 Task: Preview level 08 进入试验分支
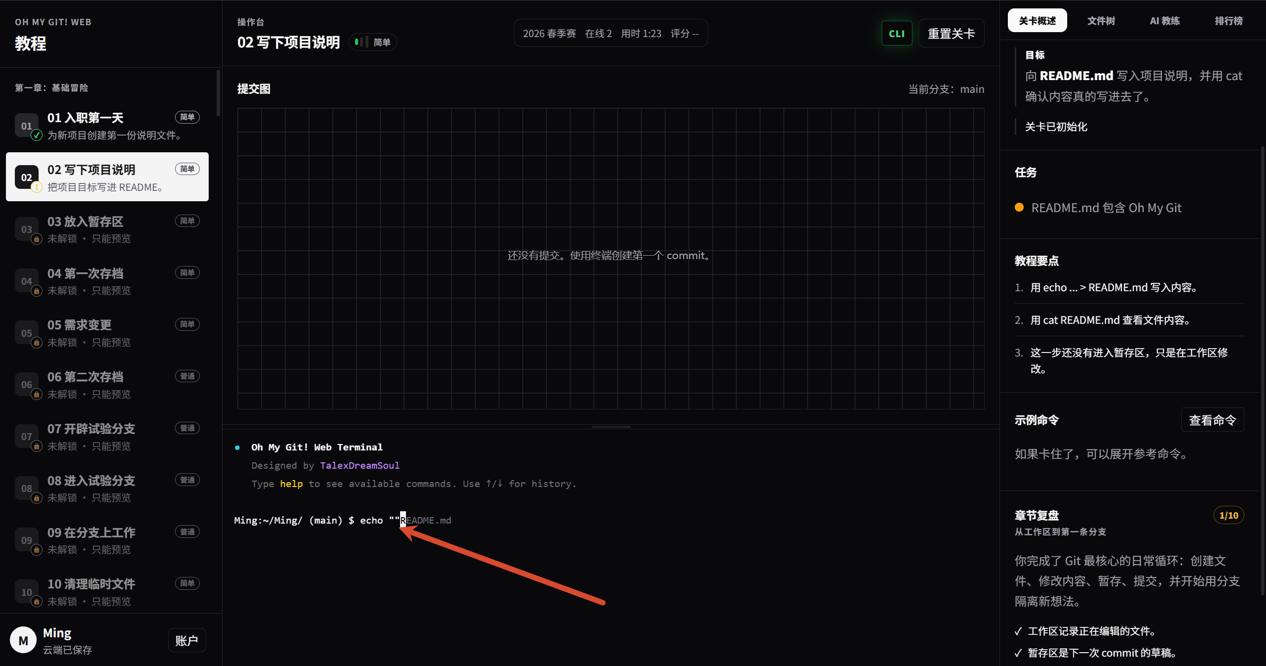click(107, 488)
